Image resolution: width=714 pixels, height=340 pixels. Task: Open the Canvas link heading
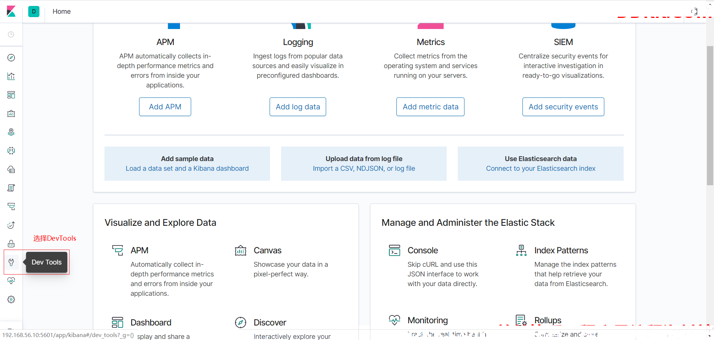point(267,250)
